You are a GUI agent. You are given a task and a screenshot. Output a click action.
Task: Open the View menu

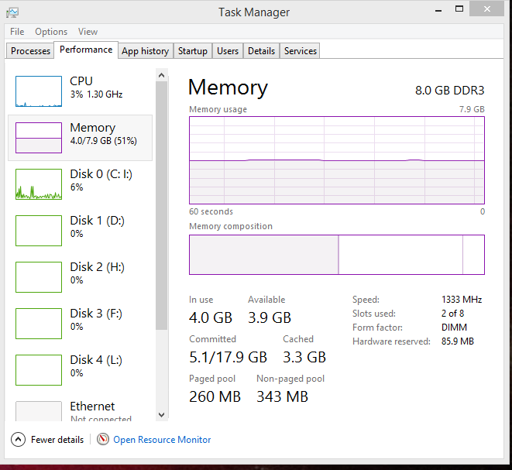point(88,32)
